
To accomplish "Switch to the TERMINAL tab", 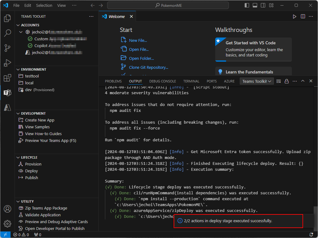I will tap(191, 81).
